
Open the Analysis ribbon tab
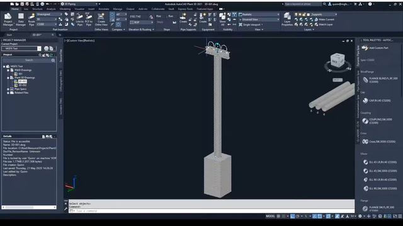50,9
